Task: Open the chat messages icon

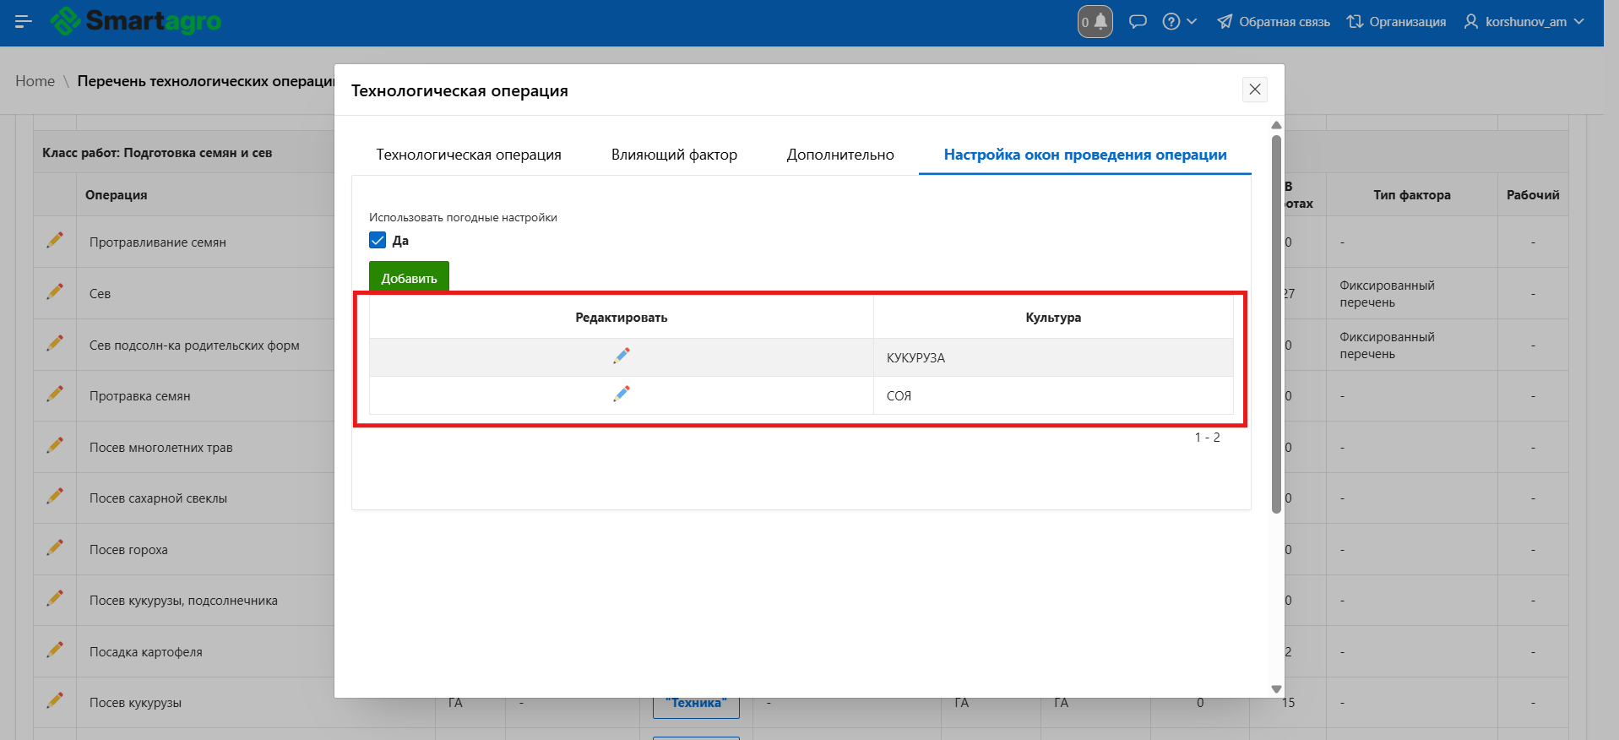Action: [1138, 22]
